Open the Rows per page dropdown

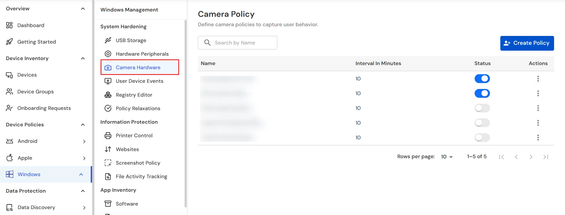(447, 157)
